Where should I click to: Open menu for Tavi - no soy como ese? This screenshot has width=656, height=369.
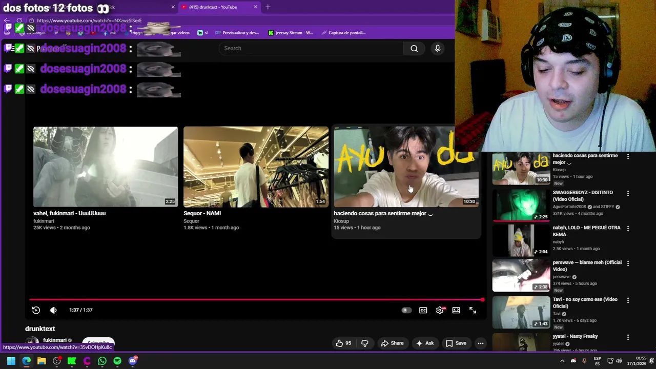click(x=628, y=300)
